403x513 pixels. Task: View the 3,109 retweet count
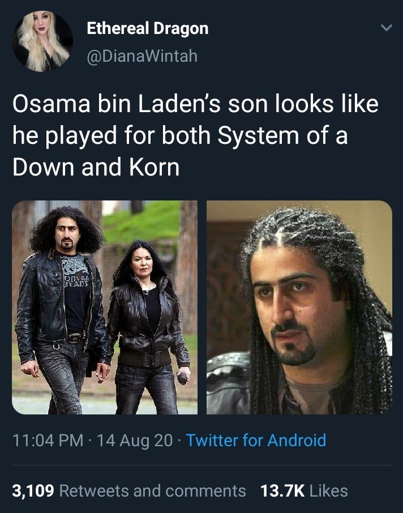pyautogui.click(x=33, y=491)
